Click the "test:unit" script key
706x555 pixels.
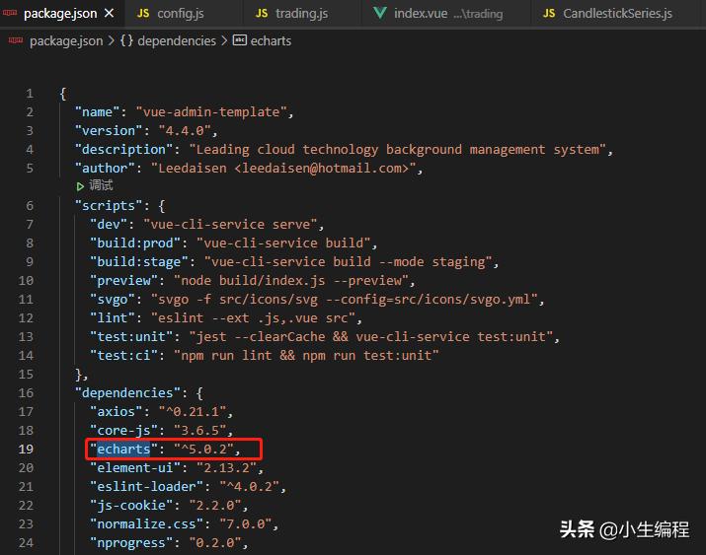click(131, 336)
